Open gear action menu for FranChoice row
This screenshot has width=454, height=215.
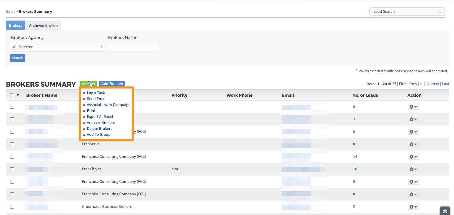pyautogui.click(x=413, y=169)
